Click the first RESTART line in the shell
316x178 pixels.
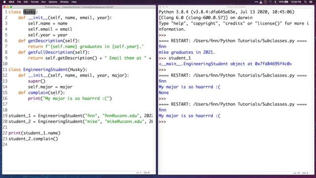click(233, 41)
